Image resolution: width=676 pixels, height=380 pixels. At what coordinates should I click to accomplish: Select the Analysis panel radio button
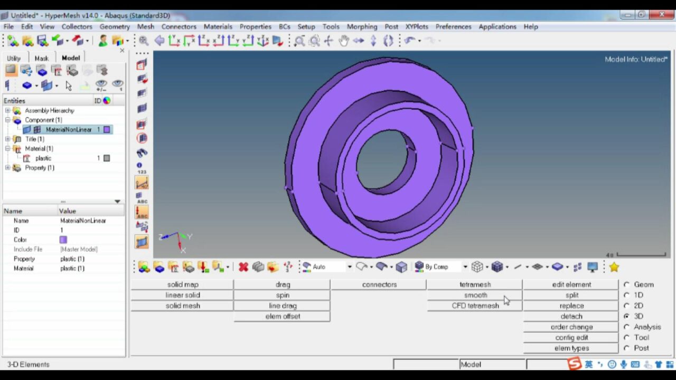pos(627,327)
